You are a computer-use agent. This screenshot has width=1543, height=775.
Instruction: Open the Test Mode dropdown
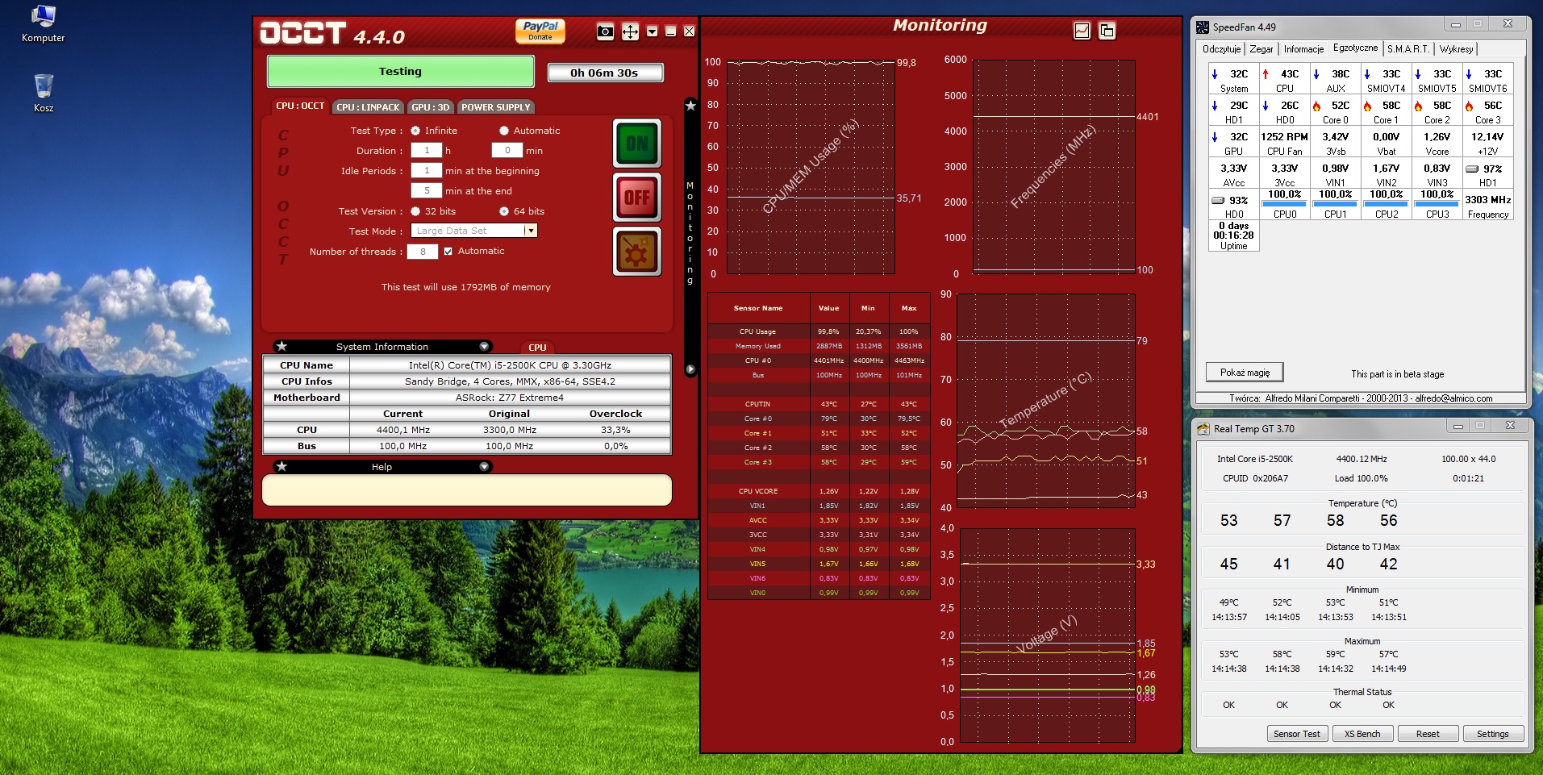(530, 231)
